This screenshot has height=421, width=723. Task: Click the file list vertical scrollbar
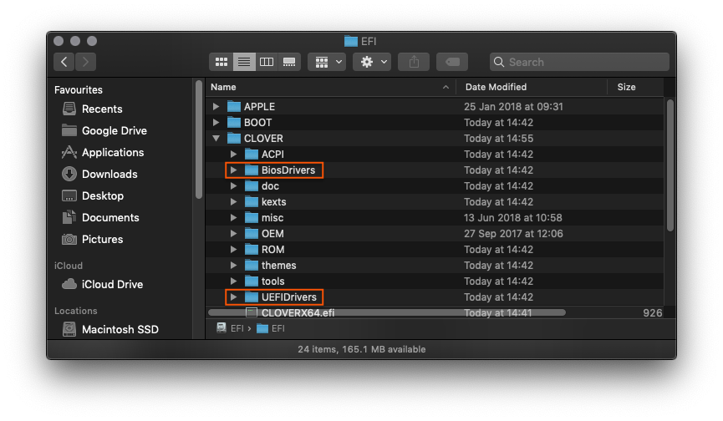pos(670,166)
